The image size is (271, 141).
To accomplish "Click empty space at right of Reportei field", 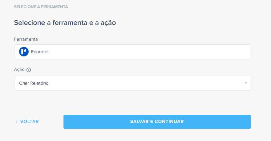I will [197, 52].
